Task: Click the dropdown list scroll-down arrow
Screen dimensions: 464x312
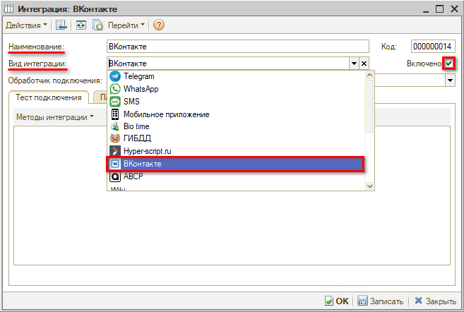Action: click(x=369, y=186)
